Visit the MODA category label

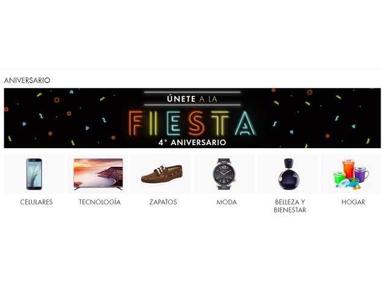[x=227, y=202]
